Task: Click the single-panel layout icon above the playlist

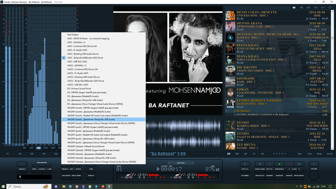Action: click(x=330, y=8)
